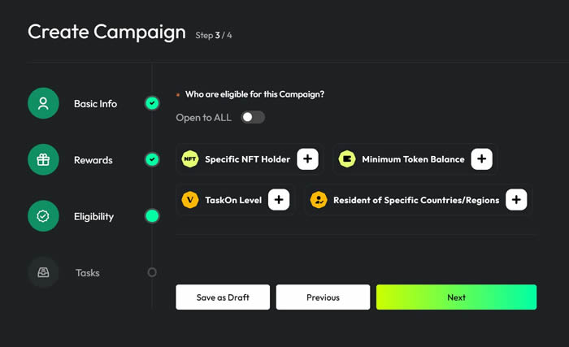
Task: Click the Tasks inbox tray icon
Action: 43,272
